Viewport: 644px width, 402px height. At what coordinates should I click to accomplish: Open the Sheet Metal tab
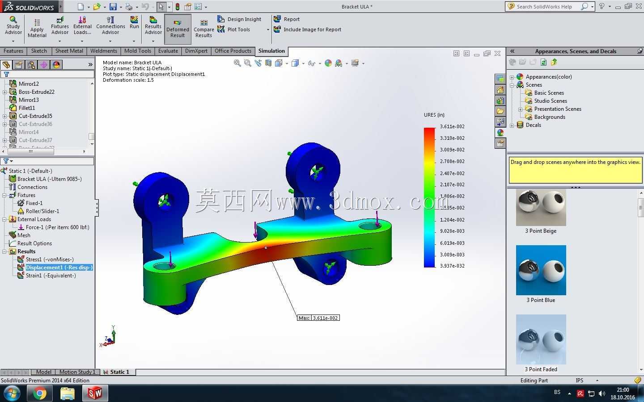click(x=69, y=51)
